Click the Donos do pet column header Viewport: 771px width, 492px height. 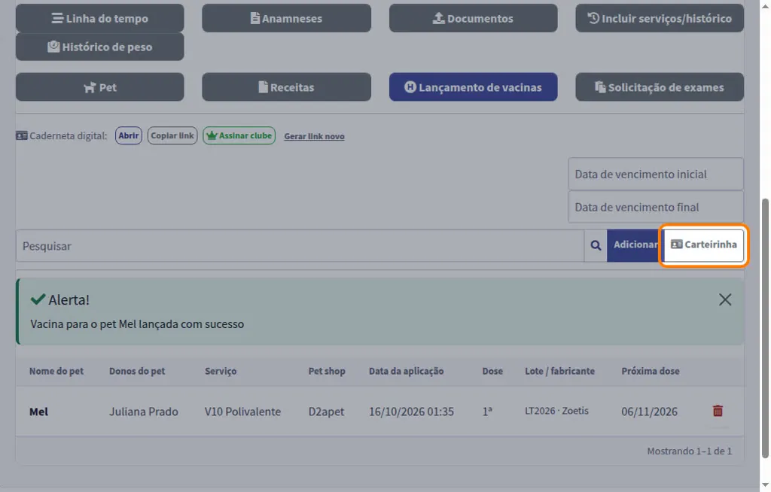[x=137, y=371]
